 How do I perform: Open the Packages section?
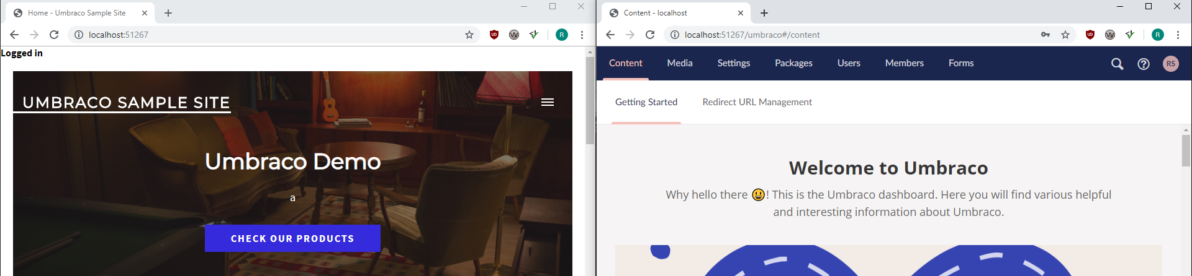coord(793,63)
